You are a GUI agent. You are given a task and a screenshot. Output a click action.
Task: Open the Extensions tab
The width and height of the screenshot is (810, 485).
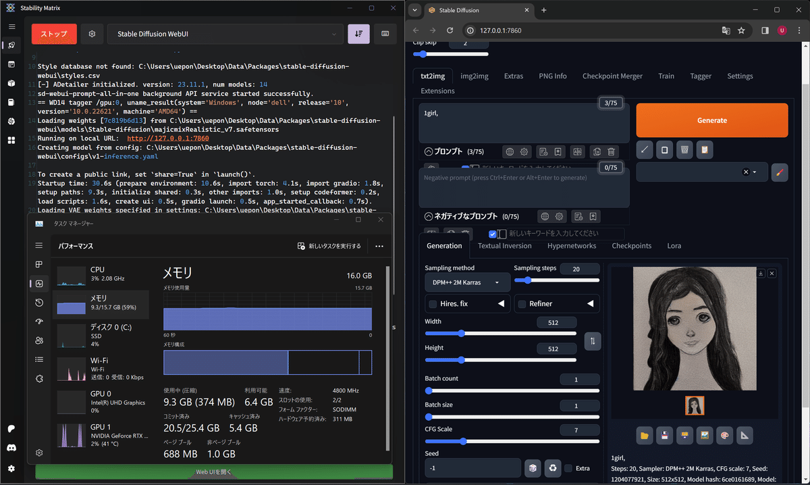tap(437, 91)
